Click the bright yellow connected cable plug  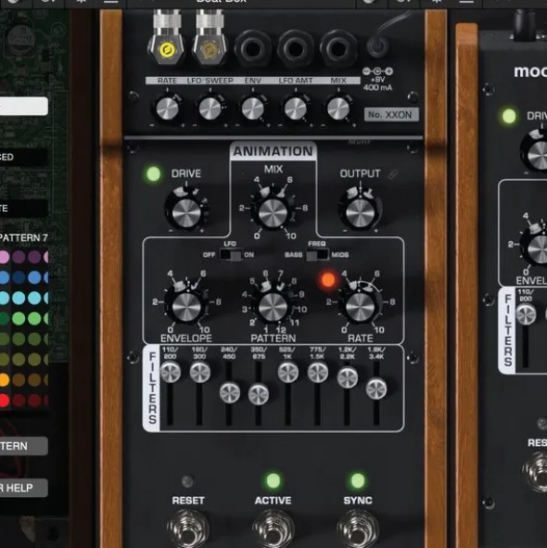click(x=167, y=50)
